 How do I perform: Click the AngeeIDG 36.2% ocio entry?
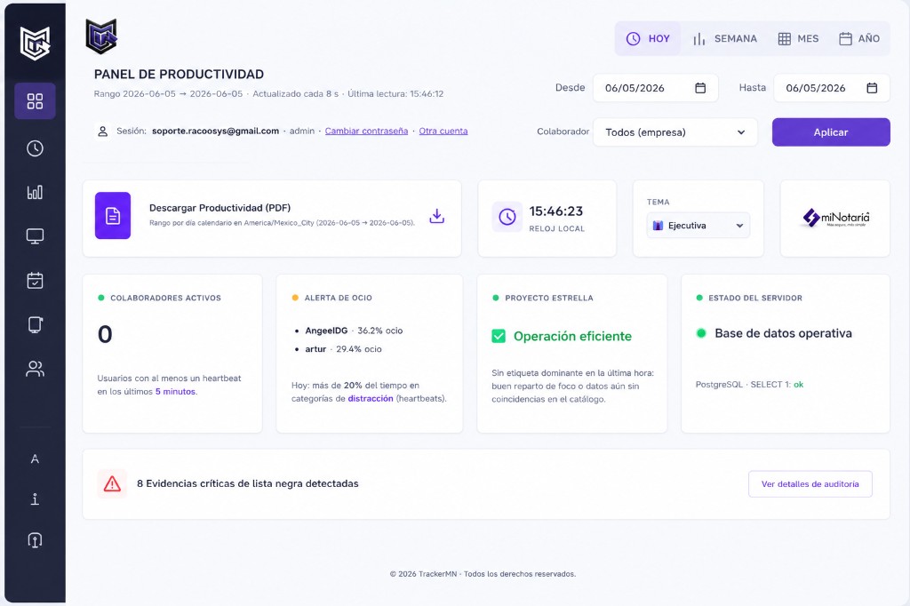[354, 331]
